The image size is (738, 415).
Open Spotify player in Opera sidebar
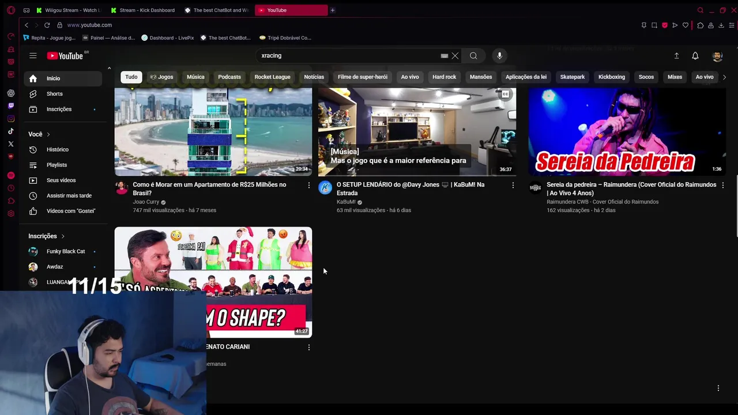click(x=11, y=175)
